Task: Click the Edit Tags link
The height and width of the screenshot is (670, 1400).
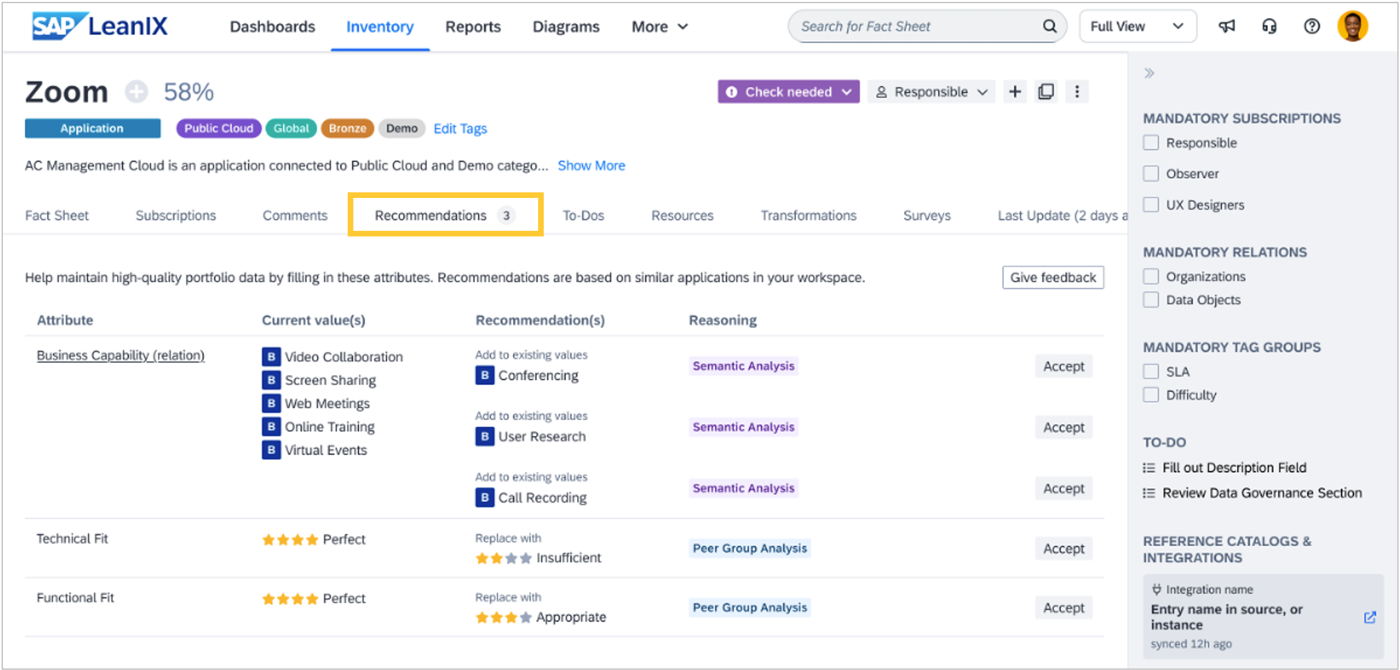Action: coord(460,129)
